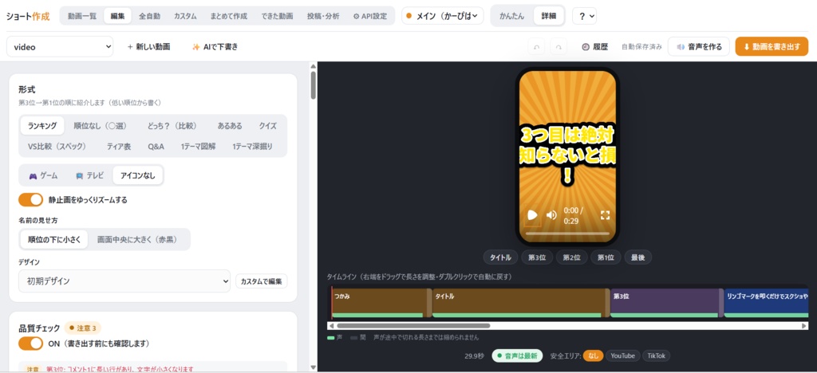Screen dimensions: 817x373
Task: Click the 動画を書き出す export button
Action: tap(772, 47)
